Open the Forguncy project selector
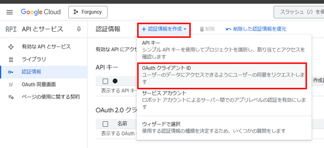Screen dimensions: 324x148 (x=88, y=12)
